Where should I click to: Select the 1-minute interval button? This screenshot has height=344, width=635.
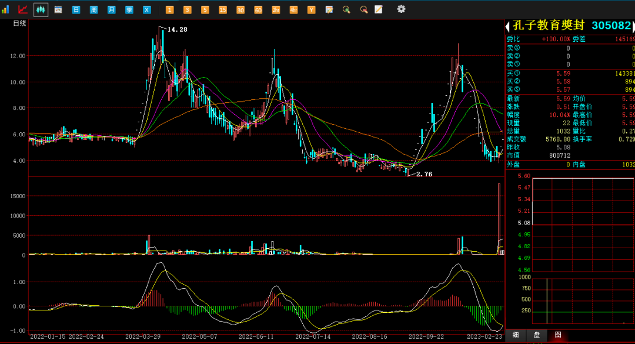169,10
